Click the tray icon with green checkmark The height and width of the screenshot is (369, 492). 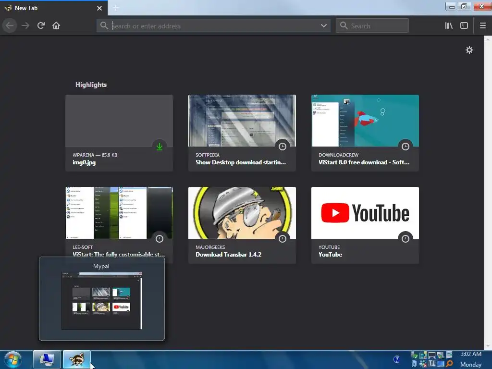[x=414, y=355]
